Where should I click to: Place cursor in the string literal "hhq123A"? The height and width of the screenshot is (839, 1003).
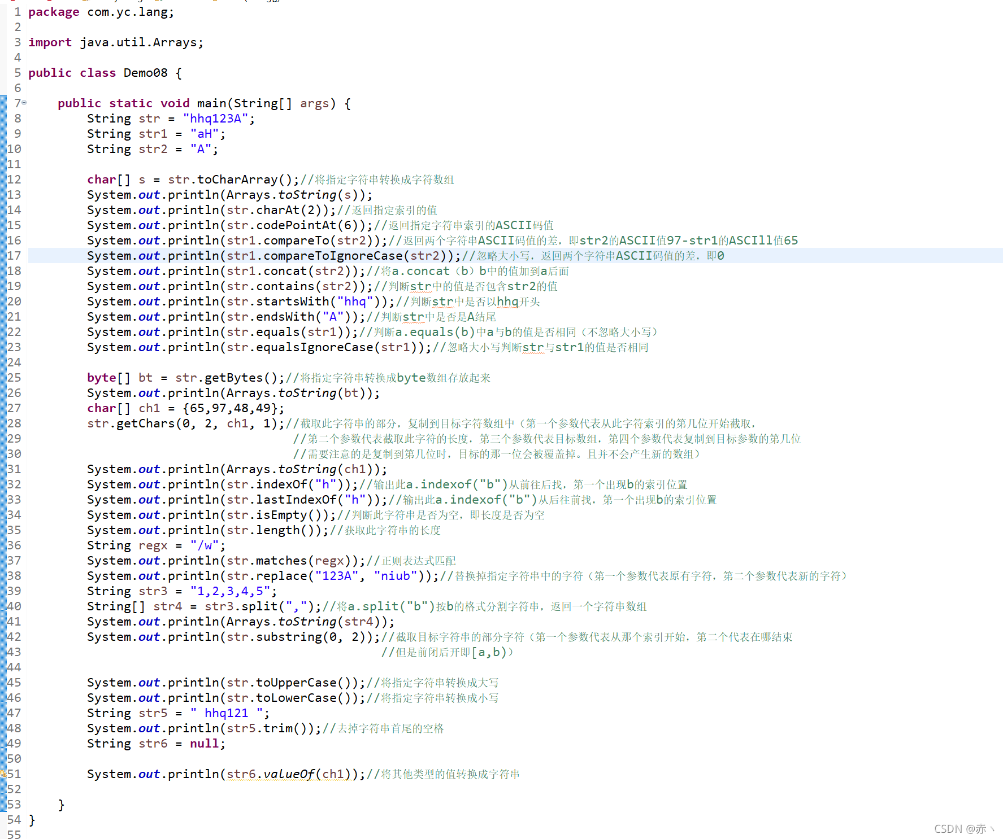(x=216, y=118)
